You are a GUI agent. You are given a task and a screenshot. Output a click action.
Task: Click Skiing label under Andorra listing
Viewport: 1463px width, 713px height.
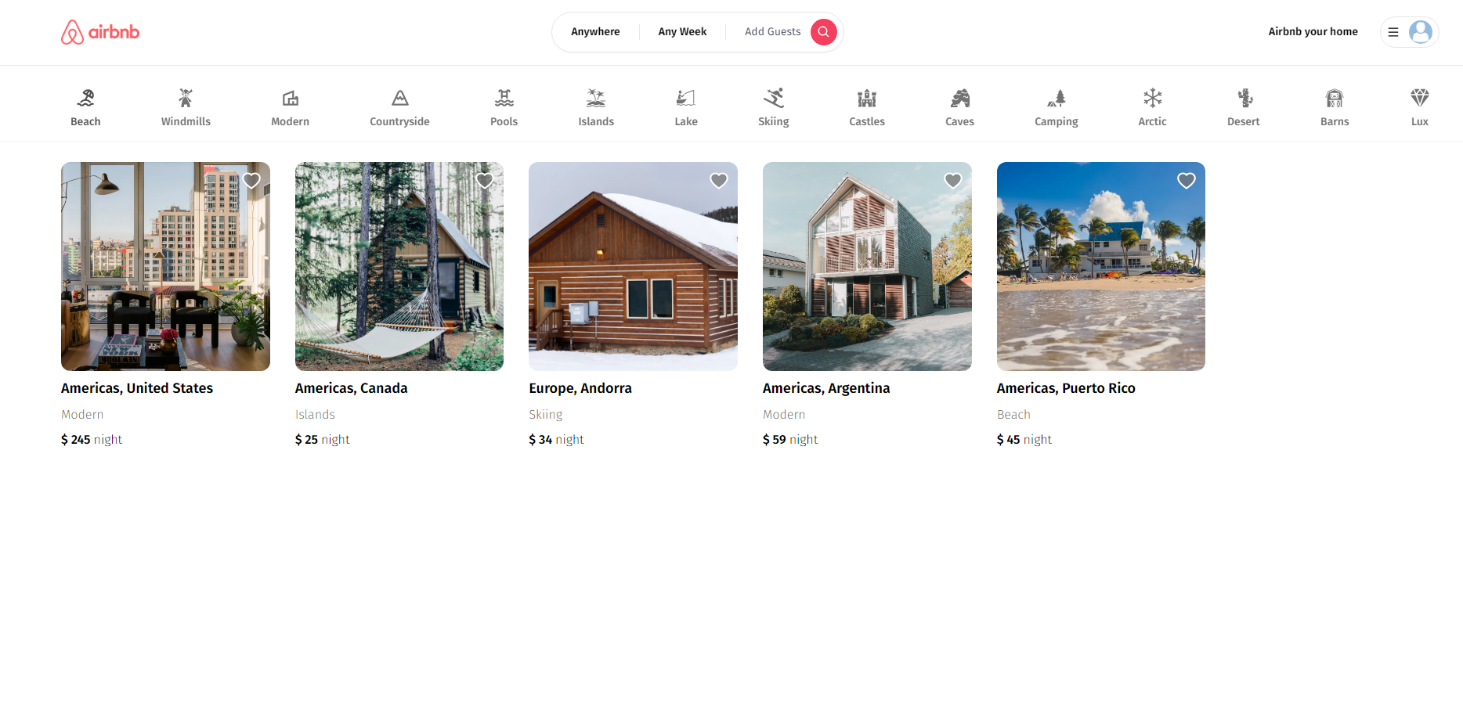[546, 415]
